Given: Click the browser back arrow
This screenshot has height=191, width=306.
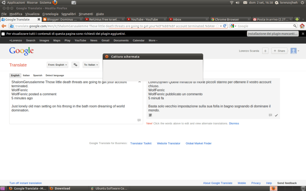Looking at the screenshot, I should click(4, 26).
